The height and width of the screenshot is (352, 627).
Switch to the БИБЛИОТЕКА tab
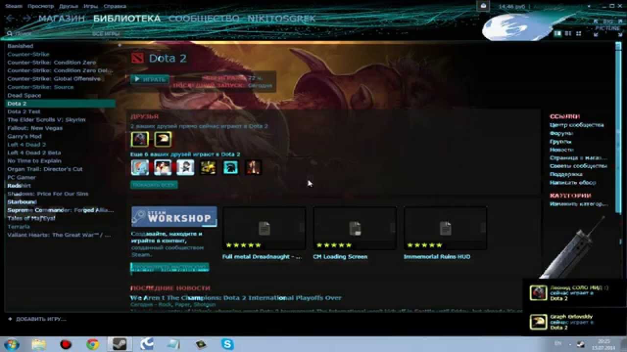127,19
